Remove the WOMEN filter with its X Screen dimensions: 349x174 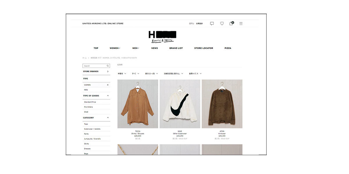pyautogui.click(x=108, y=85)
